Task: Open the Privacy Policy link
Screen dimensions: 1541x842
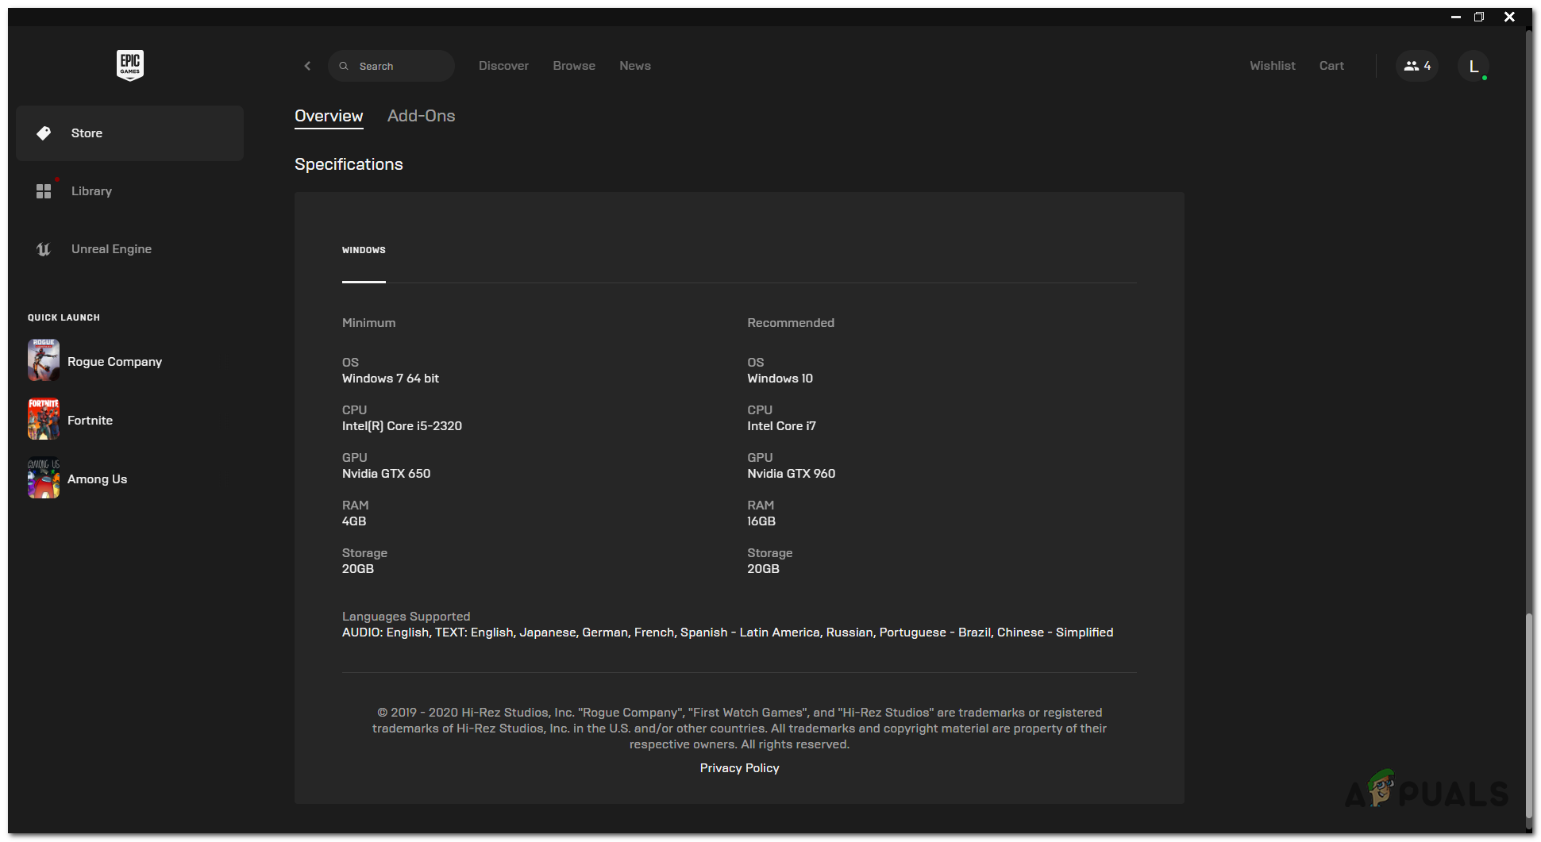Action: point(739,768)
